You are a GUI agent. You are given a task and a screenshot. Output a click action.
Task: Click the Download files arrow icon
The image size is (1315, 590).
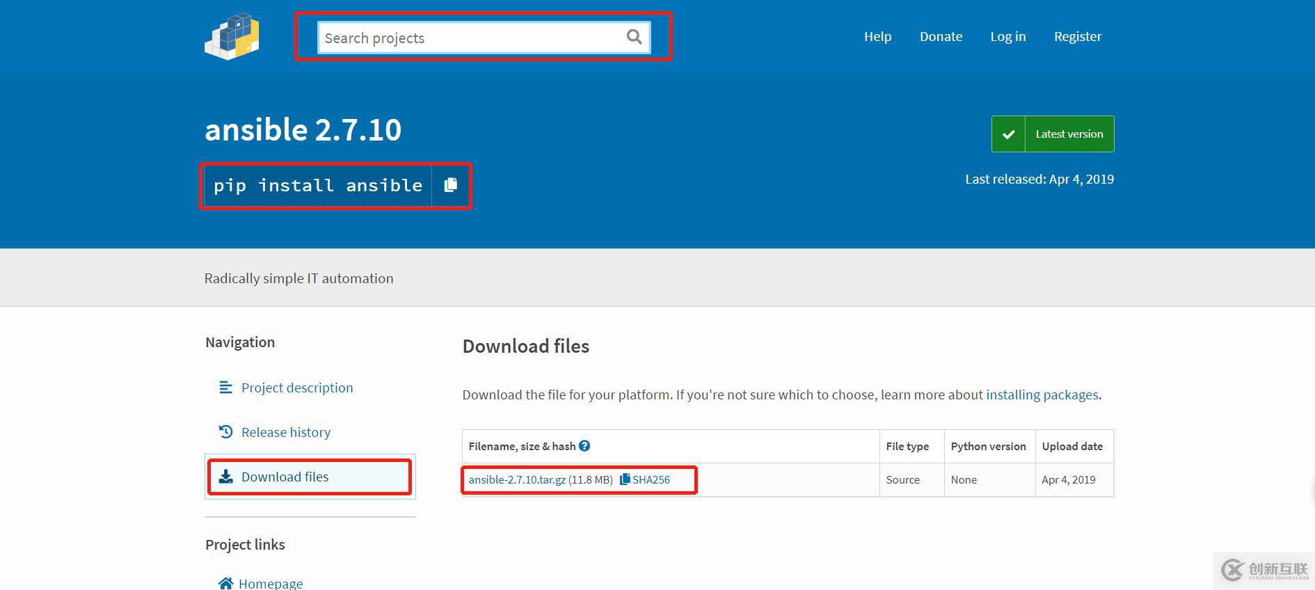point(225,477)
